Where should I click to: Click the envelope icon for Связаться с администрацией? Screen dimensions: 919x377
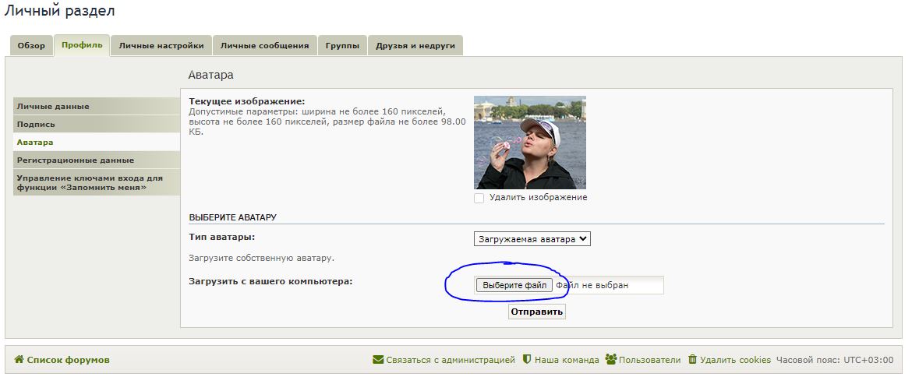378,360
